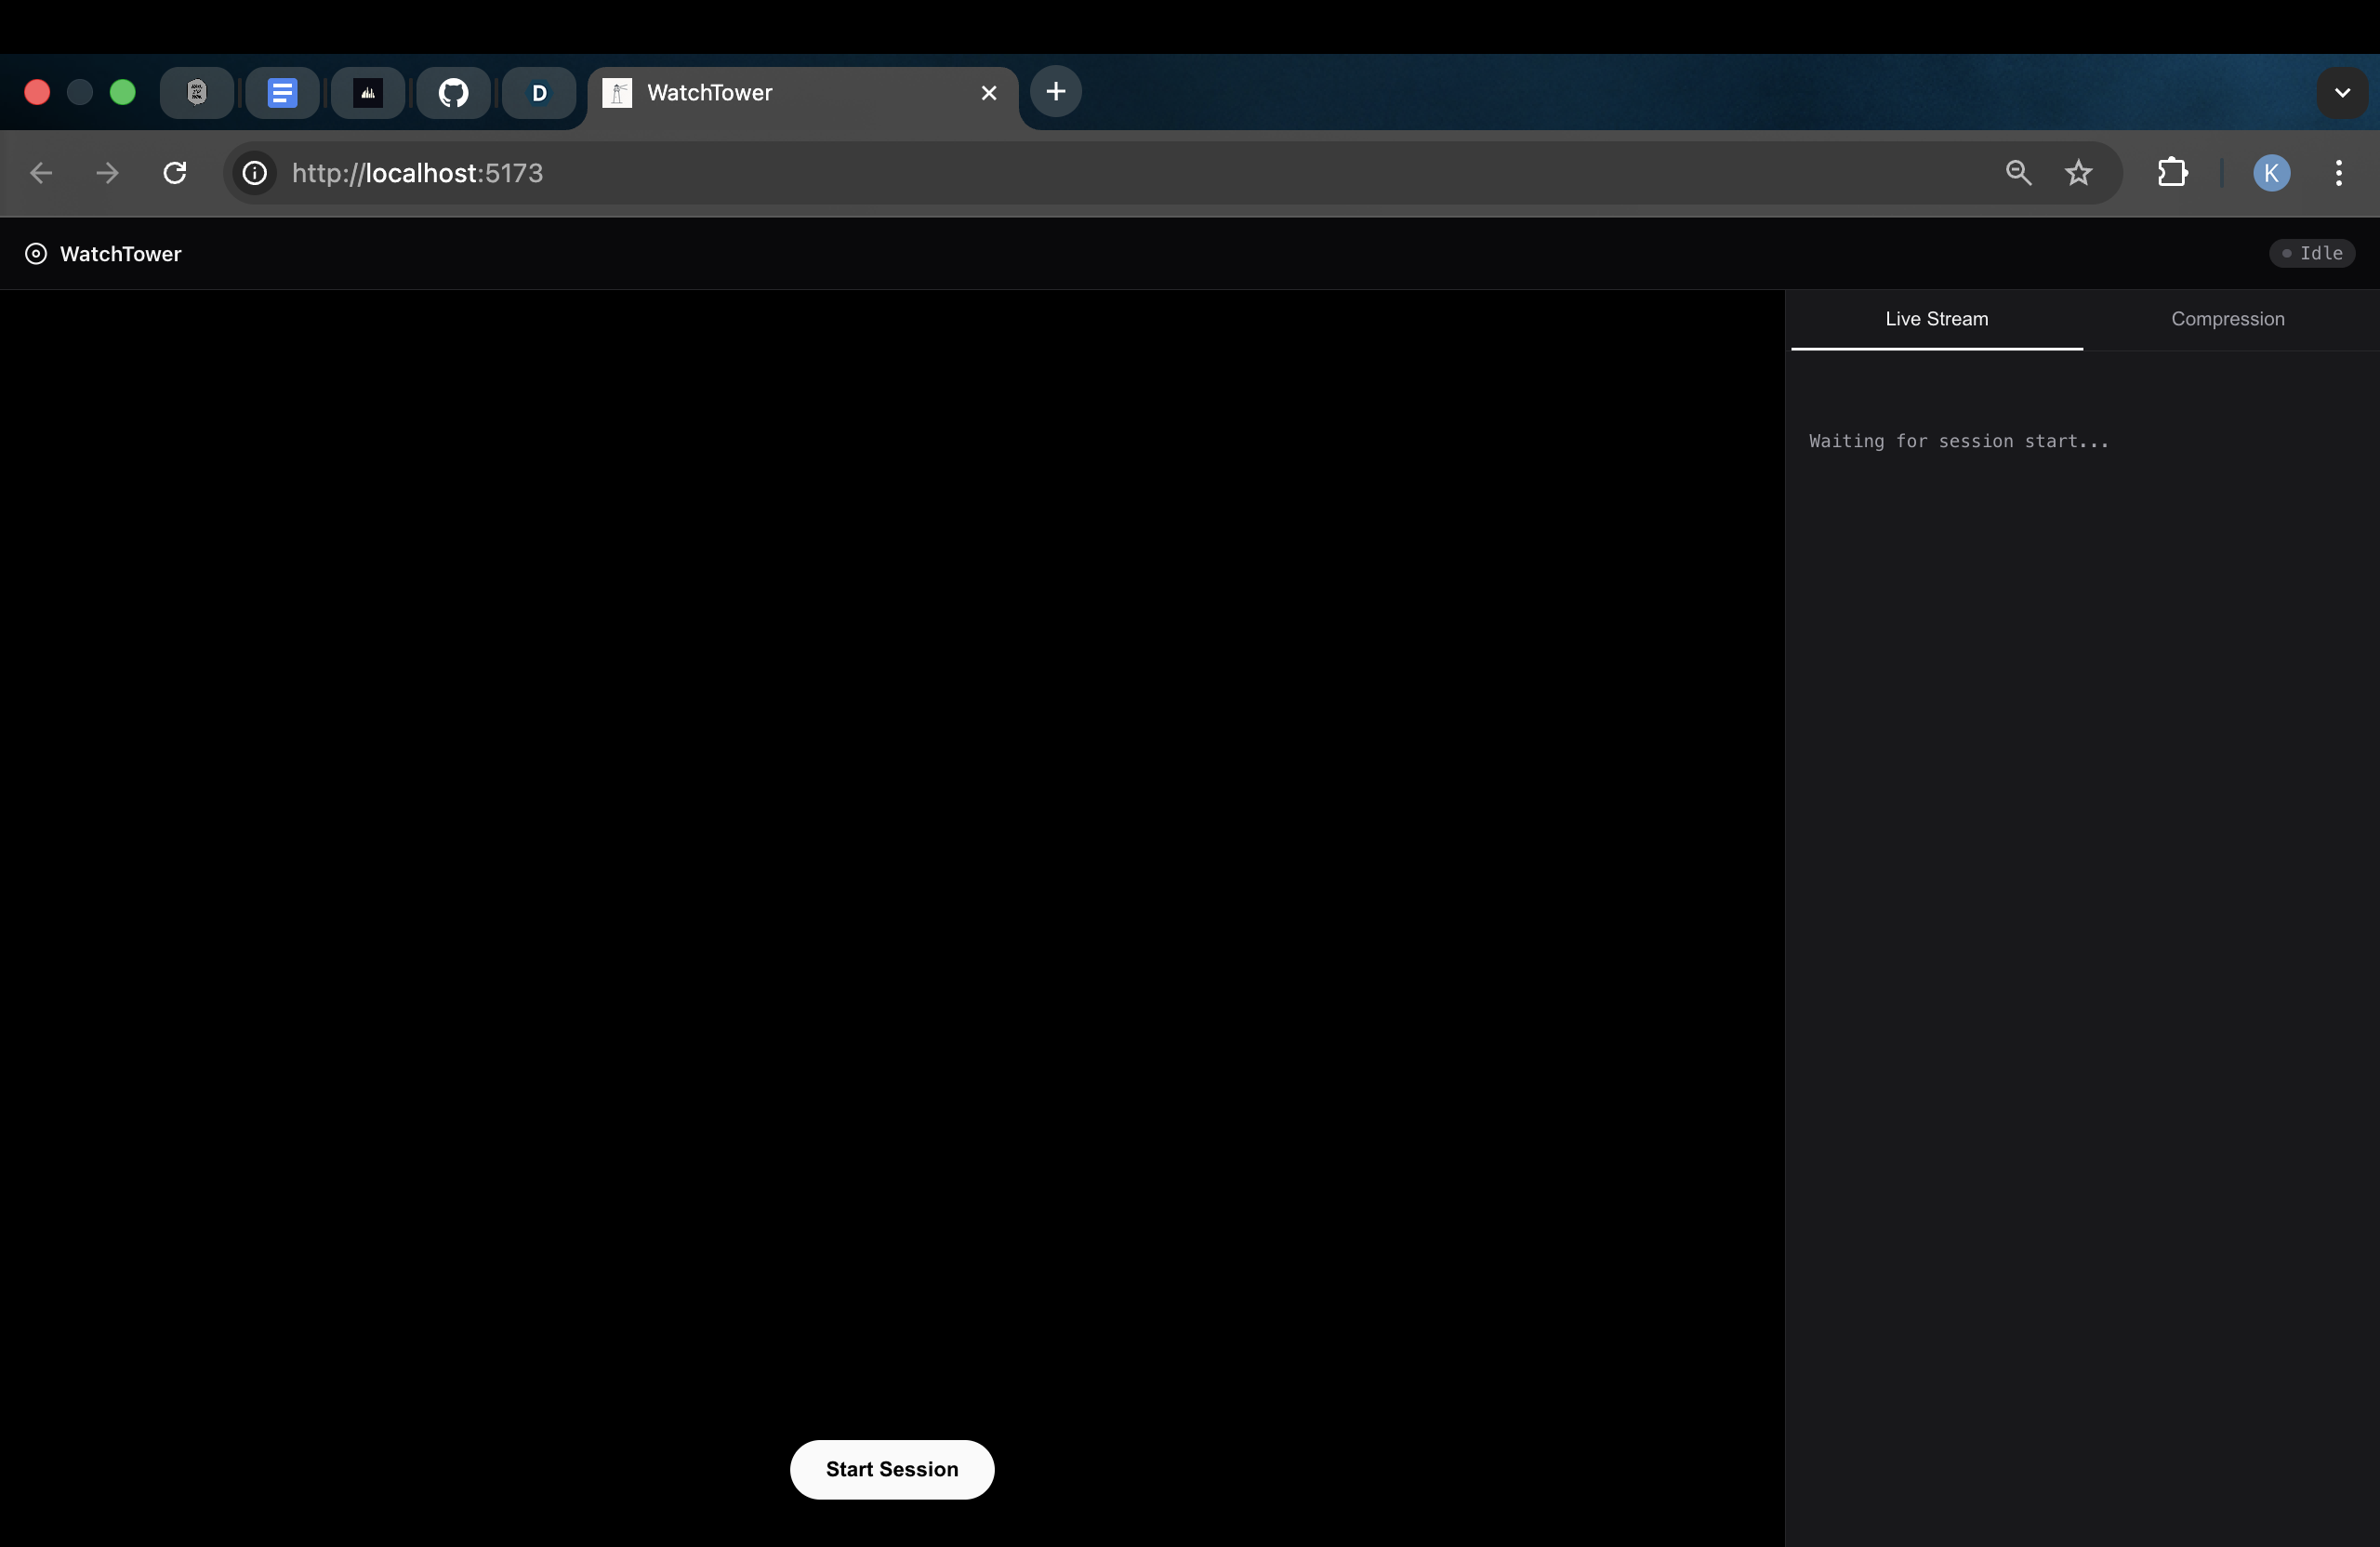This screenshot has width=2380, height=1547.
Task: Click the Start Session button
Action: [891, 1468]
